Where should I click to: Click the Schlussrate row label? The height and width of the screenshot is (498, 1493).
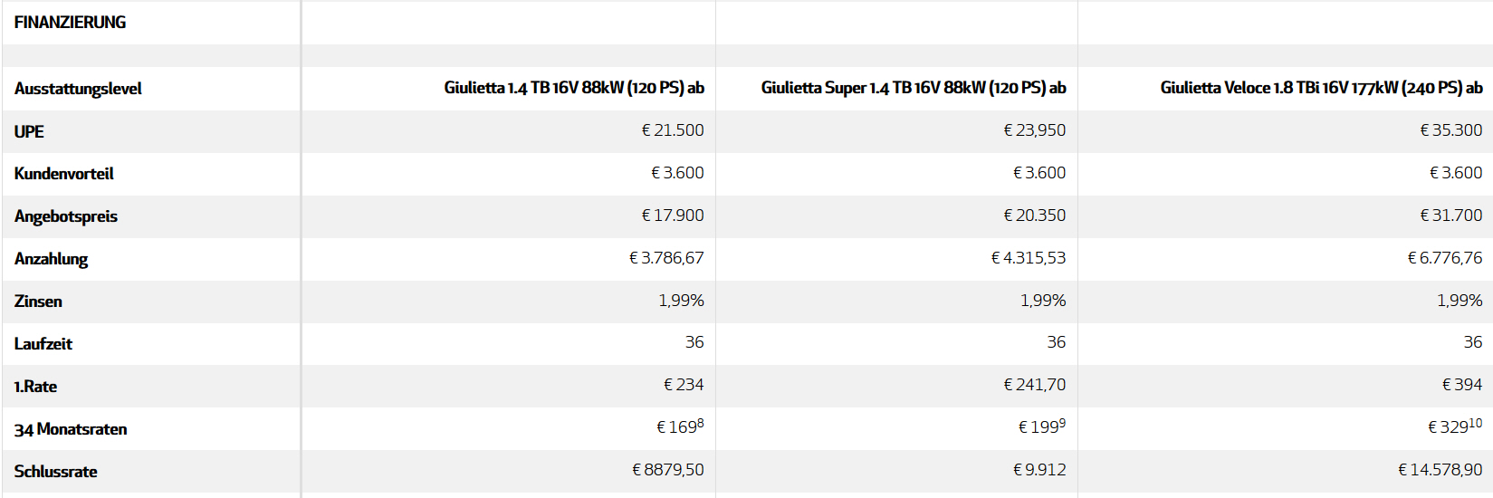point(55,472)
